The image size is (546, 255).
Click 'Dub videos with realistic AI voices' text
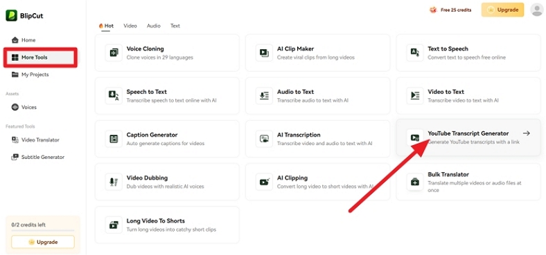(166, 186)
